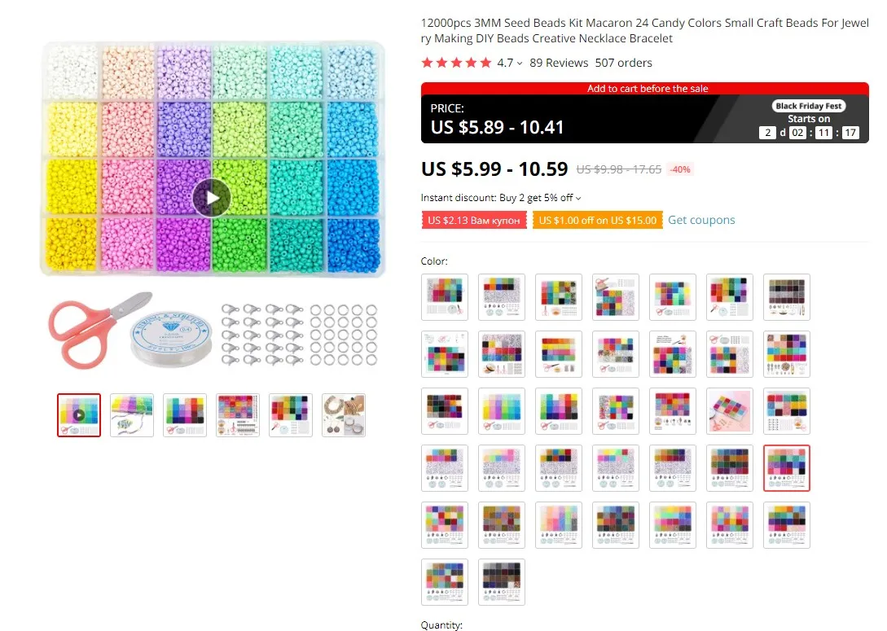887x631 pixels.
Task: Claim the US $2.13 red coupon
Action: point(474,220)
